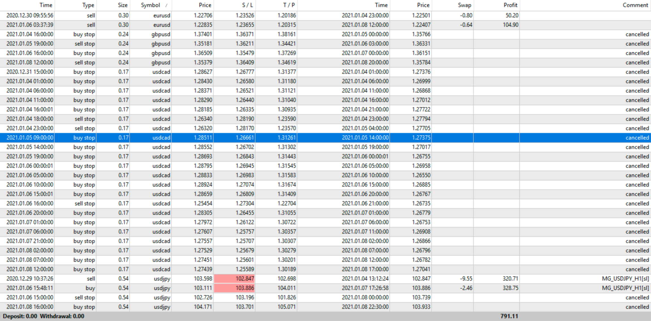This screenshot has height=321, width=651.
Task: Click red stop-loss cell 102.847
Action: point(235,279)
